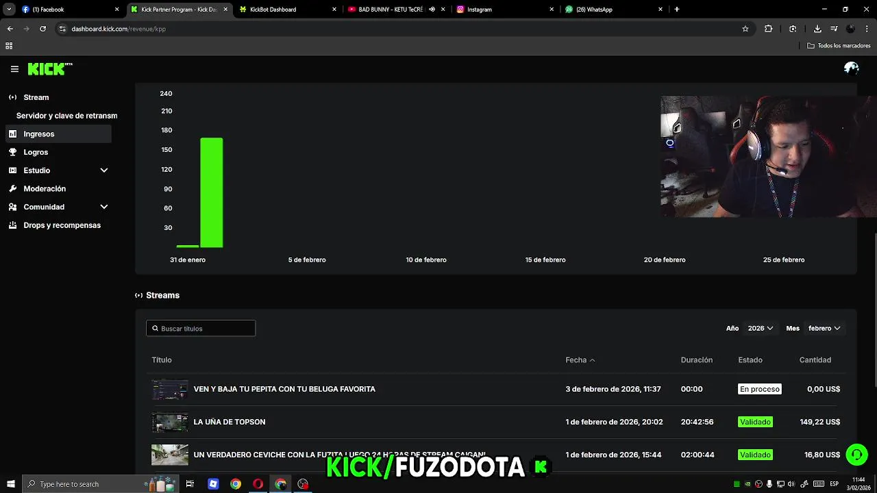Viewport: 877px width, 493px height.
Task: Click the Kick logo
Action: [50, 68]
